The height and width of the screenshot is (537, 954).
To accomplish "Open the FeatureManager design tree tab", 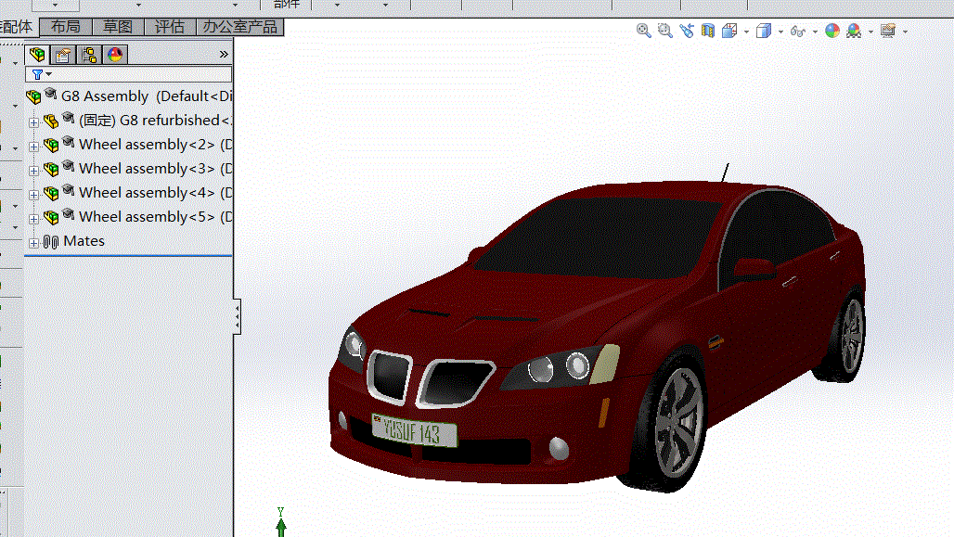I will point(37,55).
